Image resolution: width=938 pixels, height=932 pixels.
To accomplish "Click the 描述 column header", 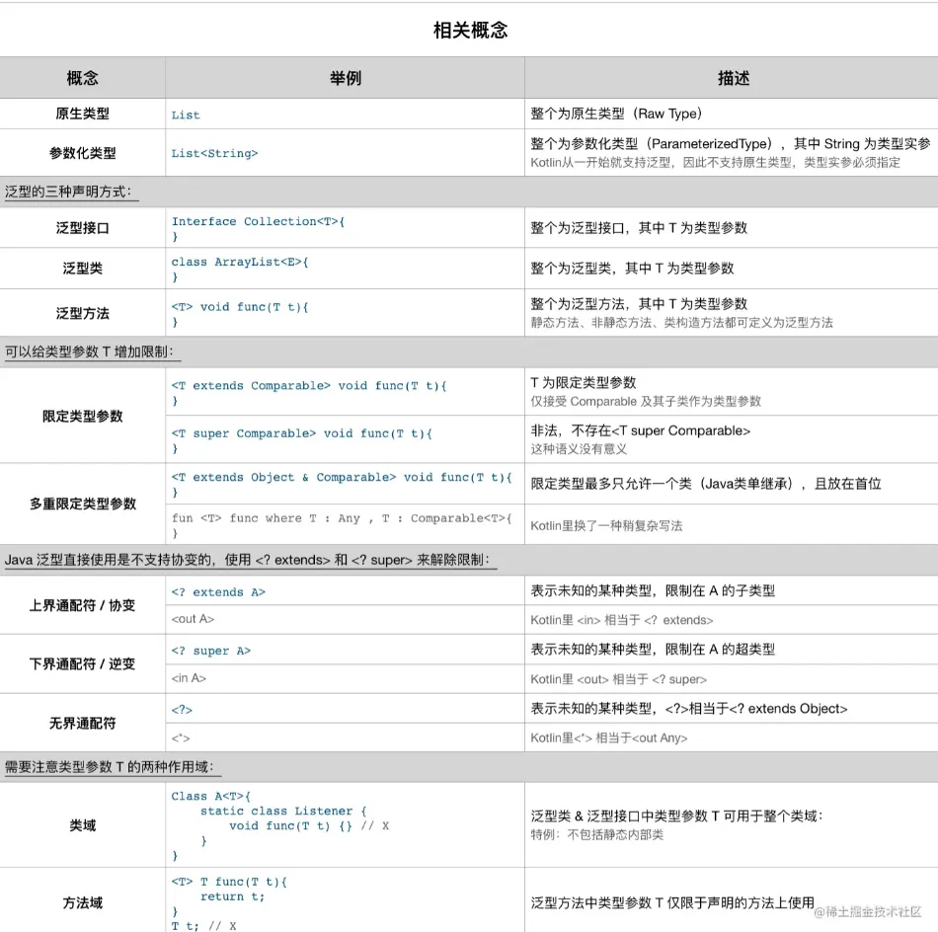I will 734,78.
